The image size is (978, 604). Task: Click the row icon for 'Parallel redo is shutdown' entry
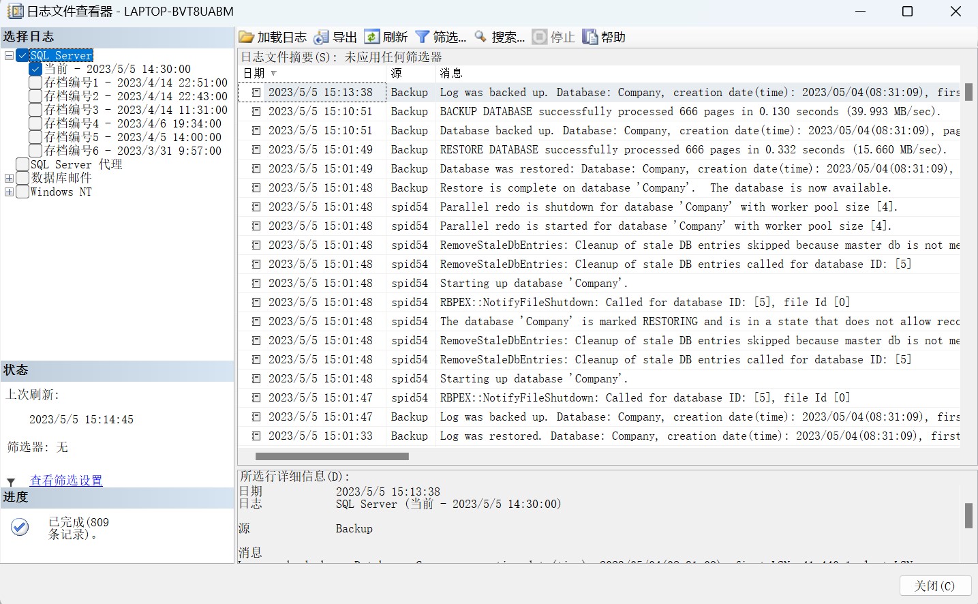[256, 207]
